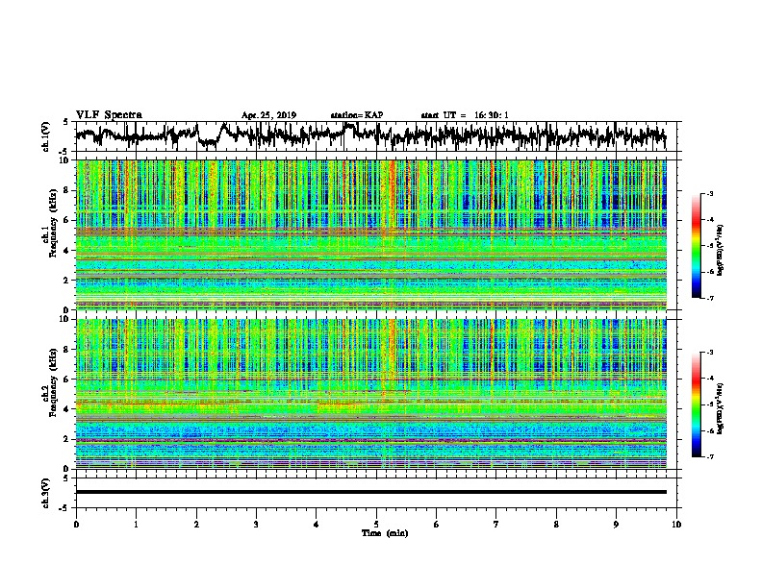
Task: Click the "ch.1(V)" waveform axis label
Action: (x=45, y=136)
